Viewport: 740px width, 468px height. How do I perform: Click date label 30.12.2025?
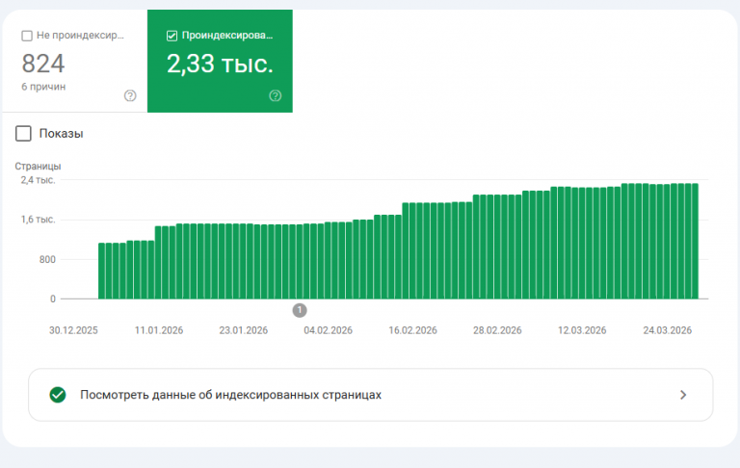73,330
